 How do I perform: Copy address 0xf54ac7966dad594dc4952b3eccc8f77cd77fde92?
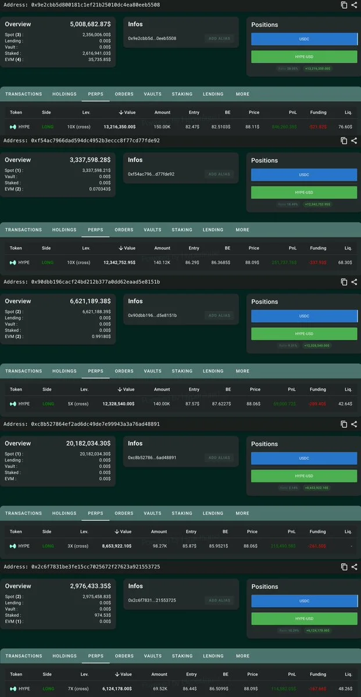point(344,141)
